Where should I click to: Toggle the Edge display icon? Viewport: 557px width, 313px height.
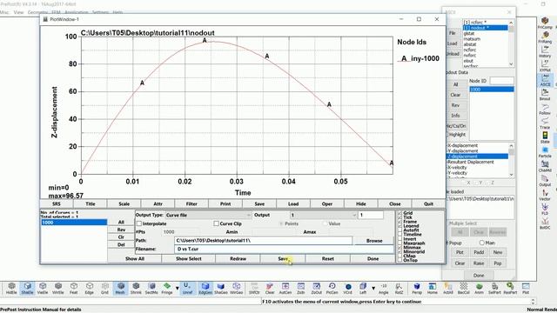[x=89, y=288]
